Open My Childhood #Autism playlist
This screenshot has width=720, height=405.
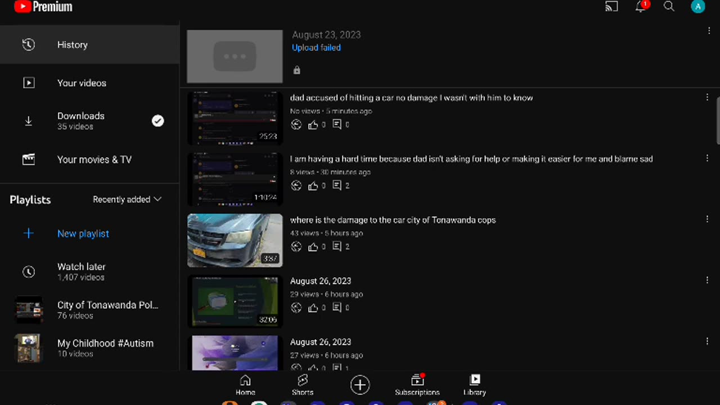tap(89, 348)
